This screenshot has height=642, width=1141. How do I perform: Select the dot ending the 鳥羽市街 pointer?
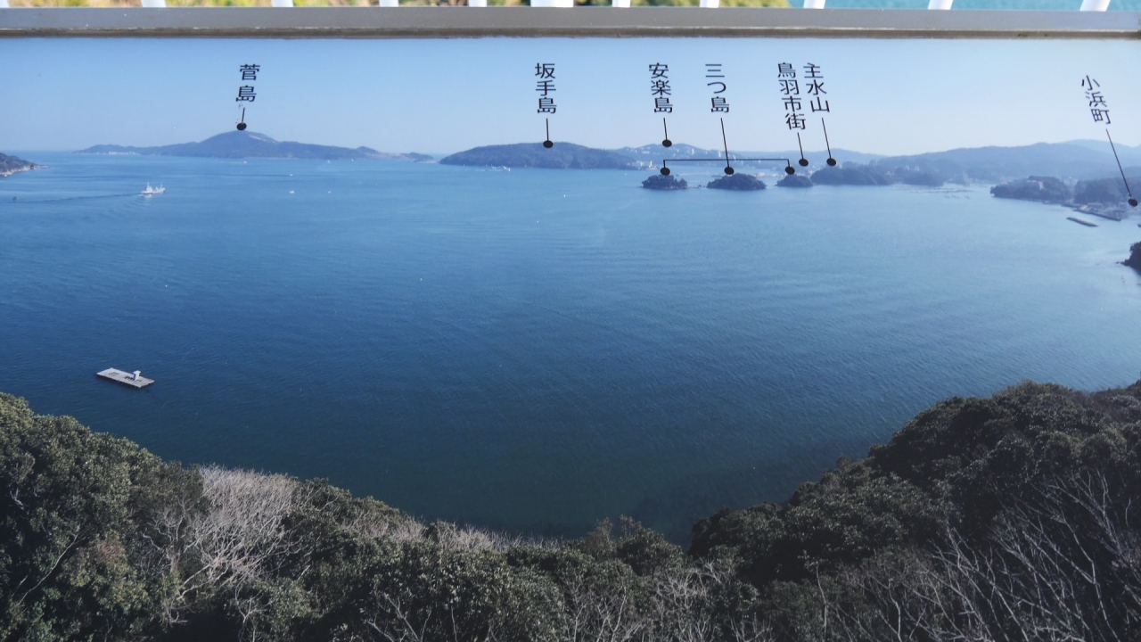point(803,162)
